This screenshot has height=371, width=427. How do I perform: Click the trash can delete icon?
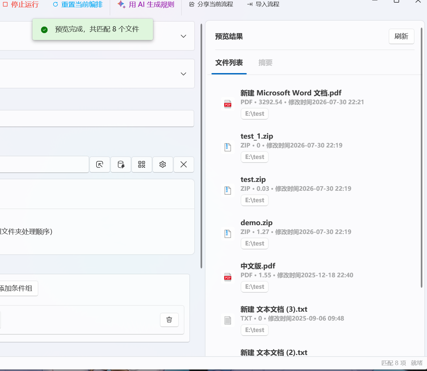coord(169,320)
